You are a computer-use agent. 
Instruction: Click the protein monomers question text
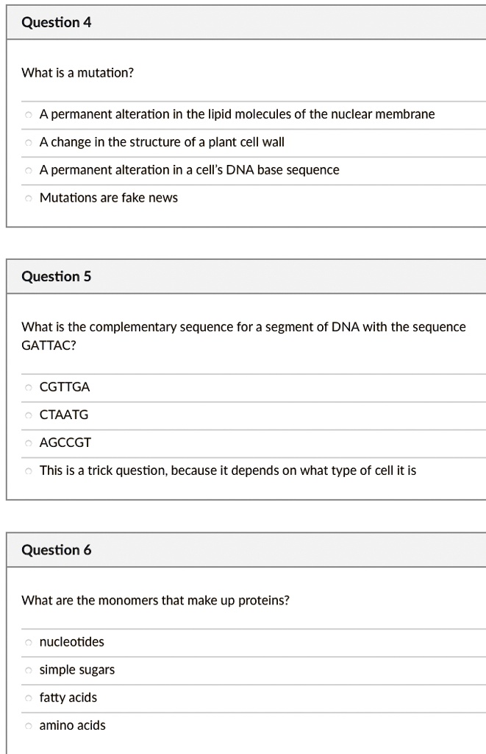154,600
